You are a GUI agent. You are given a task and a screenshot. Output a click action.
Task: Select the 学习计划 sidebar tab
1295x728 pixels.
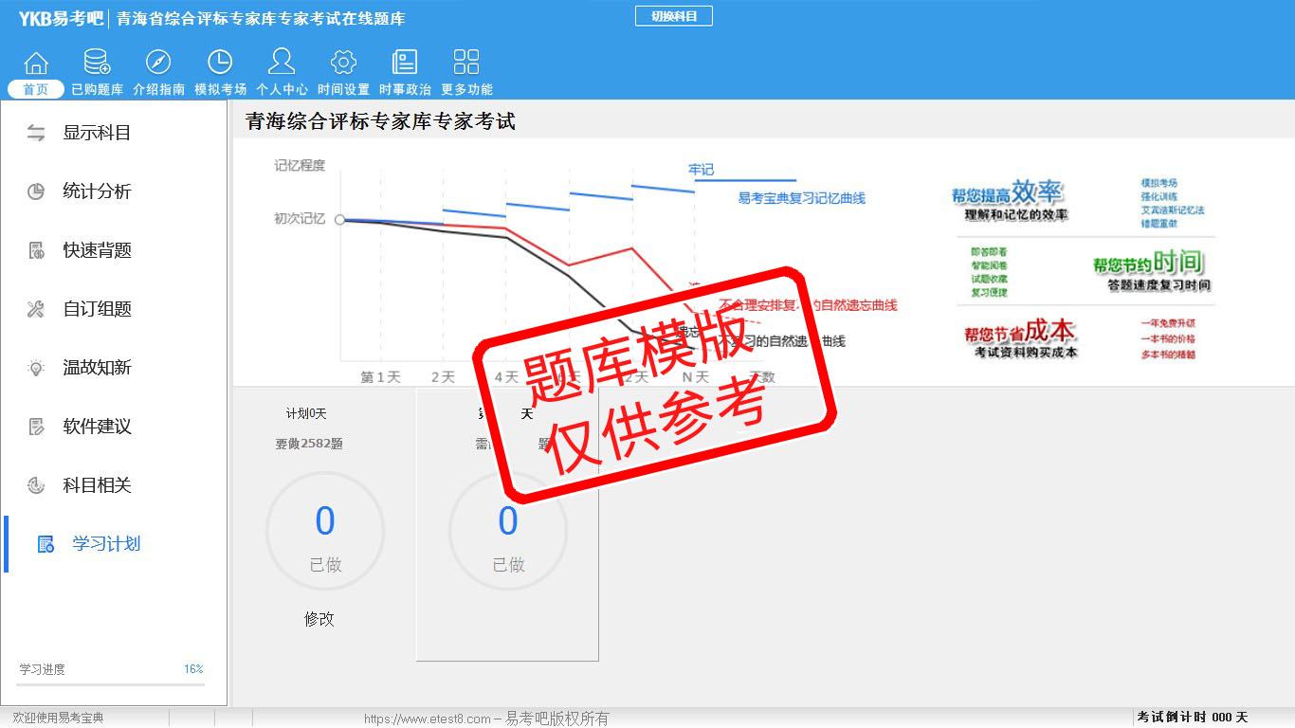point(105,544)
